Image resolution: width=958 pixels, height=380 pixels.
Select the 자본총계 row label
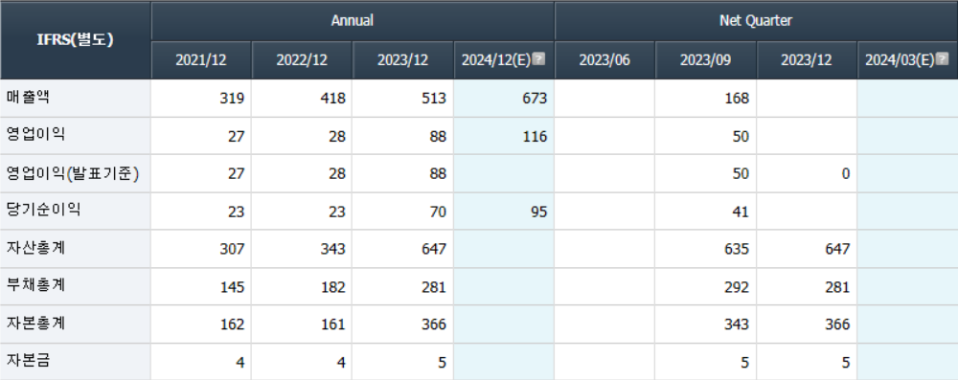tap(35, 324)
